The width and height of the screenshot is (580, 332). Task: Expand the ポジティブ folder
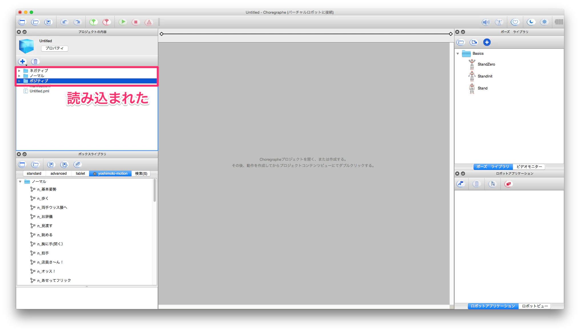coord(19,81)
